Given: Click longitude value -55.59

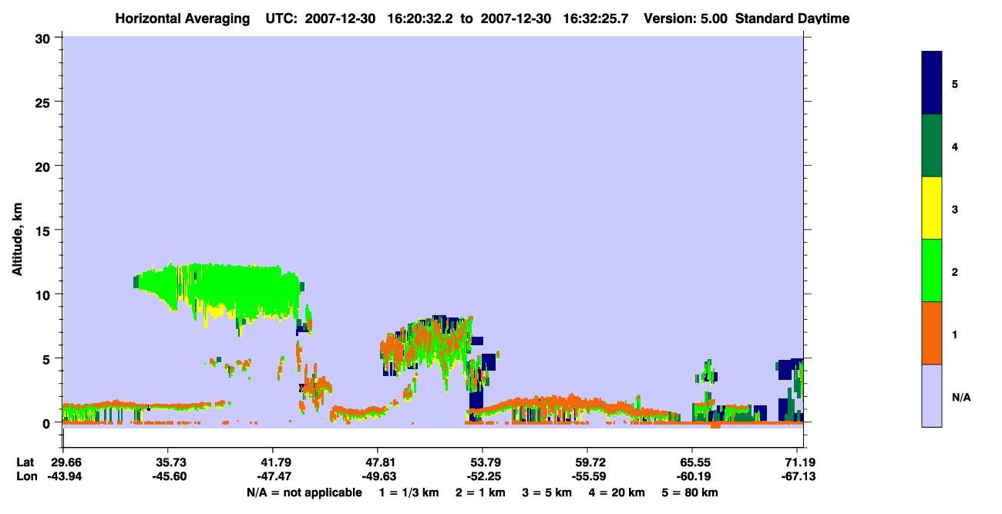Looking at the screenshot, I should pos(587,476).
